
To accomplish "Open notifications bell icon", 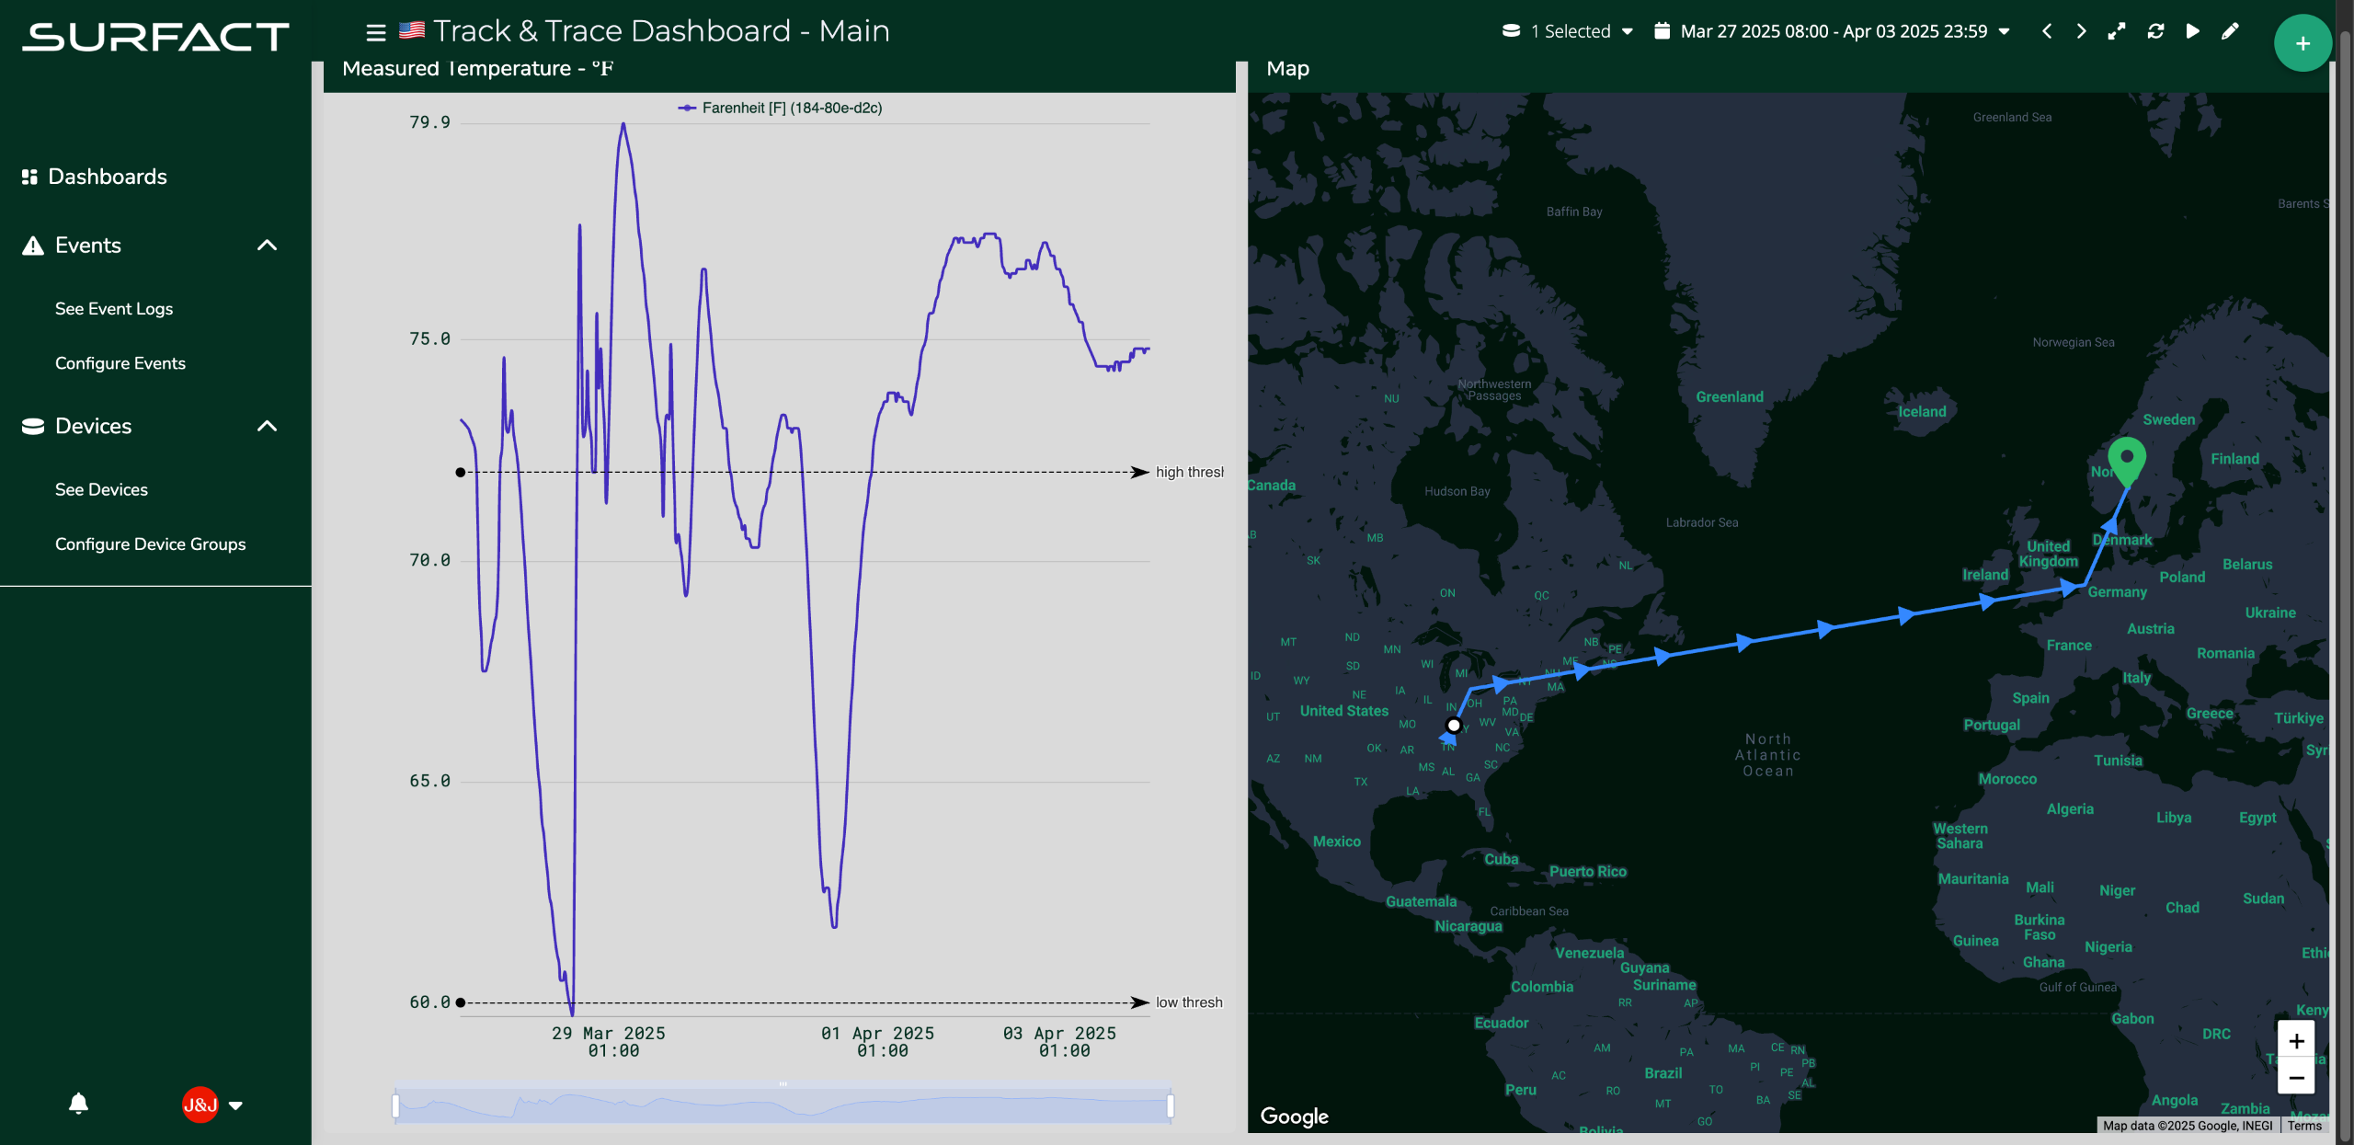I will [x=79, y=1103].
